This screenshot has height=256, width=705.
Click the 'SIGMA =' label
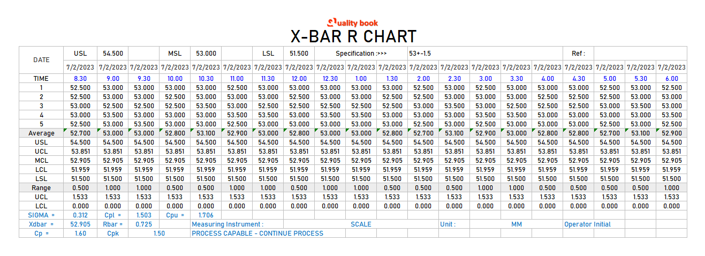click(41, 215)
